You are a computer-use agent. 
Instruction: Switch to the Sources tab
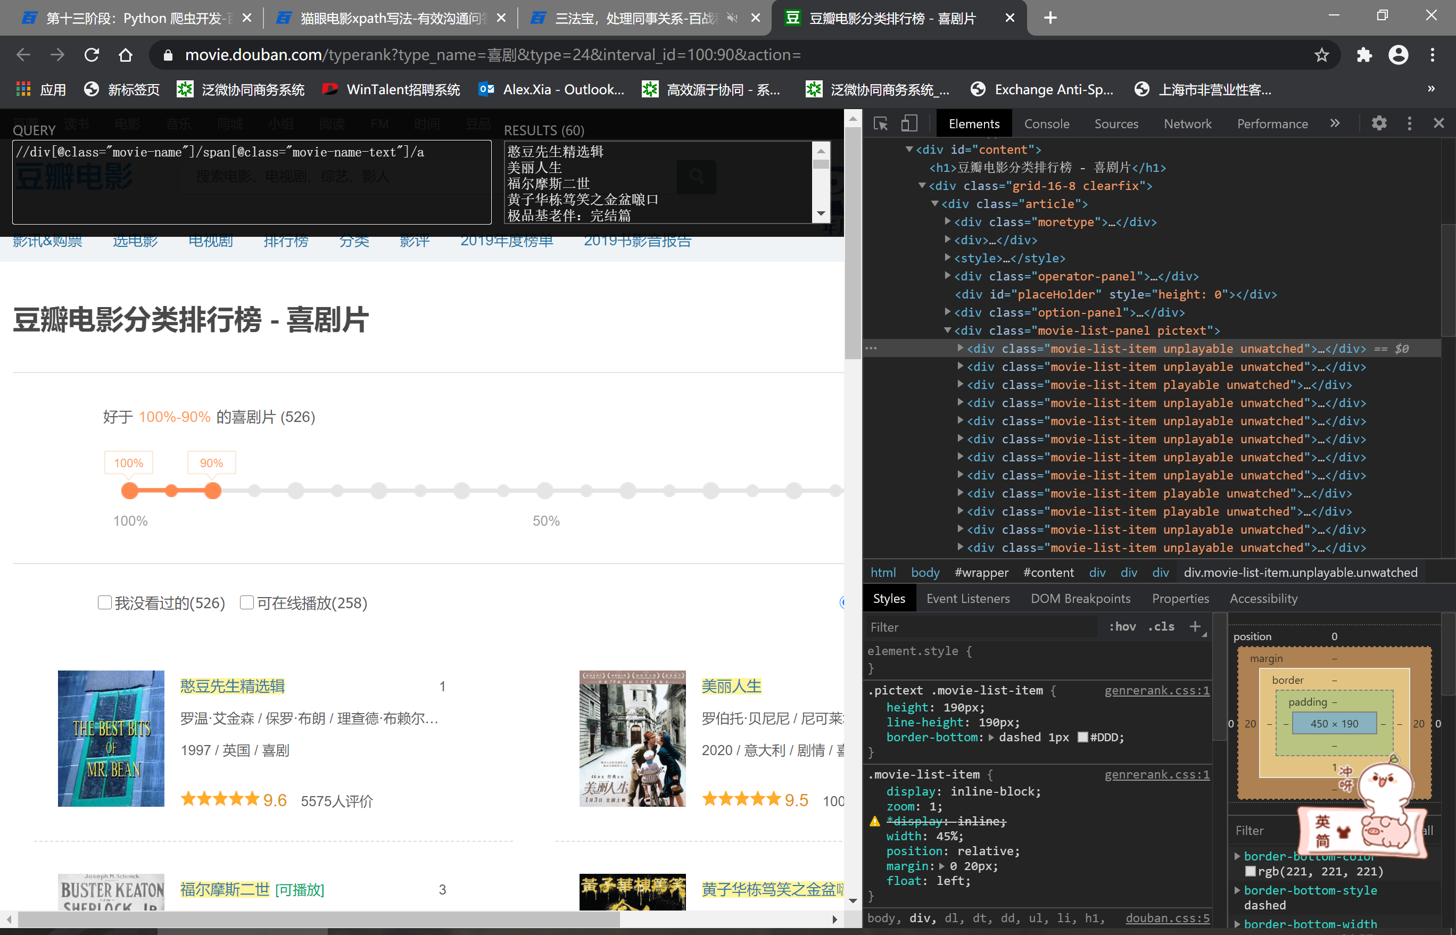(x=1116, y=124)
